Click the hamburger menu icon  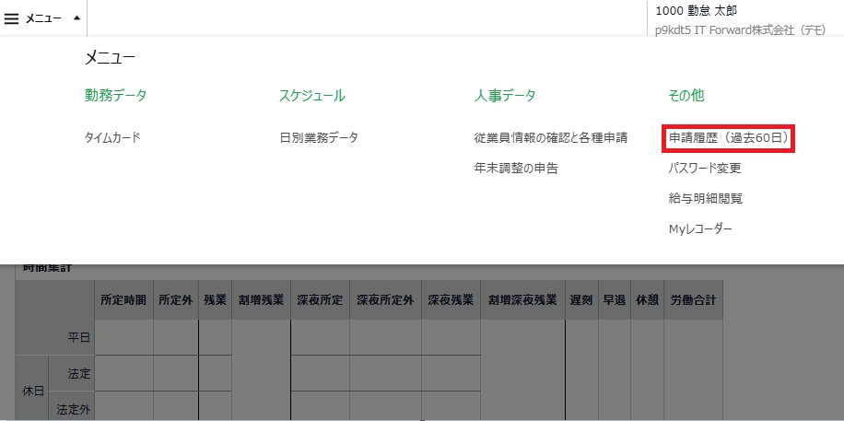(x=12, y=18)
